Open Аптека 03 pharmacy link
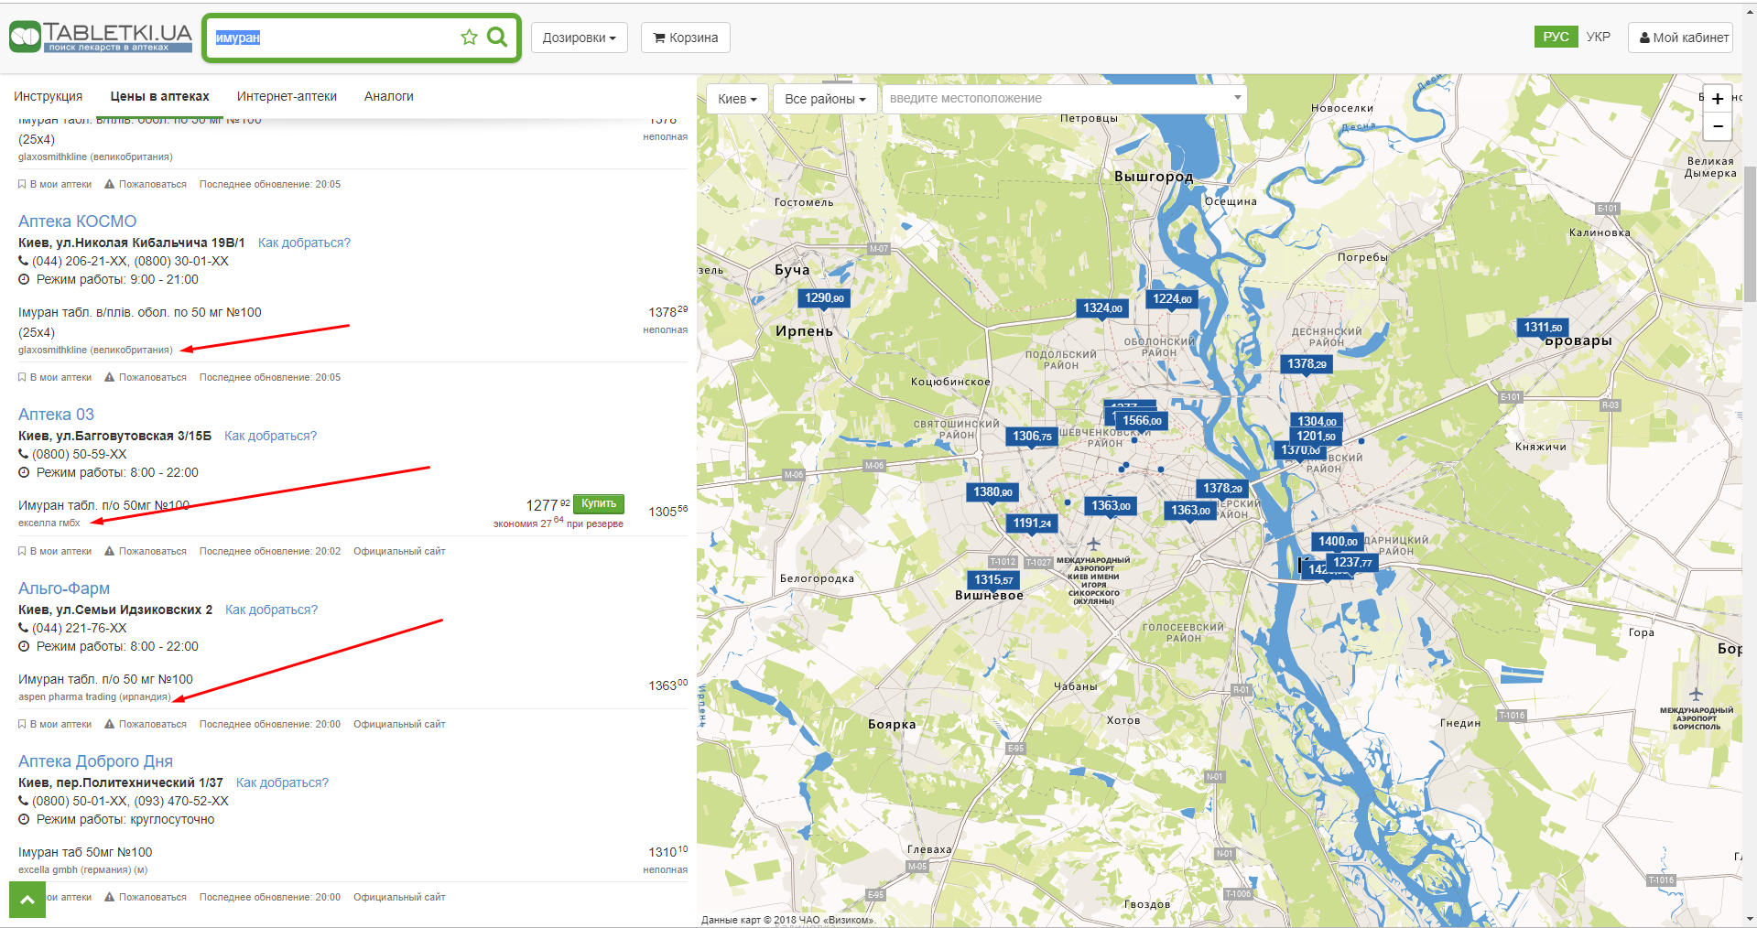This screenshot has width=1757, height=928. click(x=56, y=415)
